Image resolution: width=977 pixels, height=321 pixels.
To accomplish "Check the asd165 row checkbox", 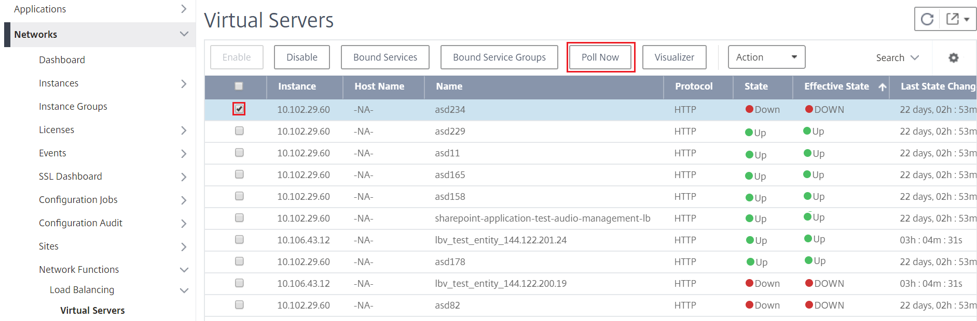I will coord(239,174).
